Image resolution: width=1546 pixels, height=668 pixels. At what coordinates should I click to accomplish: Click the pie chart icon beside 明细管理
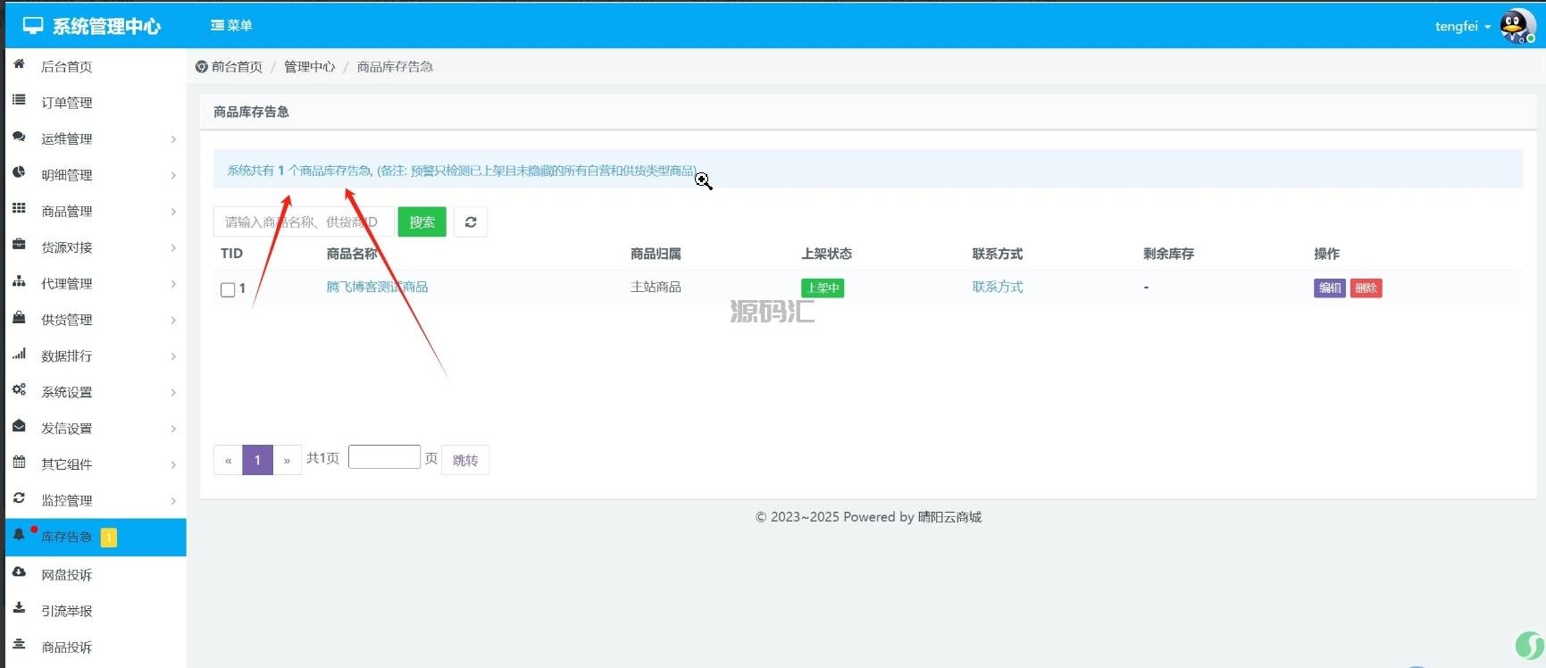tap(19, 173)
